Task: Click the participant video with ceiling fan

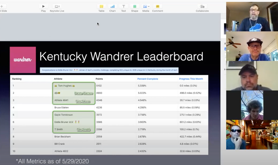Action: pos(252,46)
